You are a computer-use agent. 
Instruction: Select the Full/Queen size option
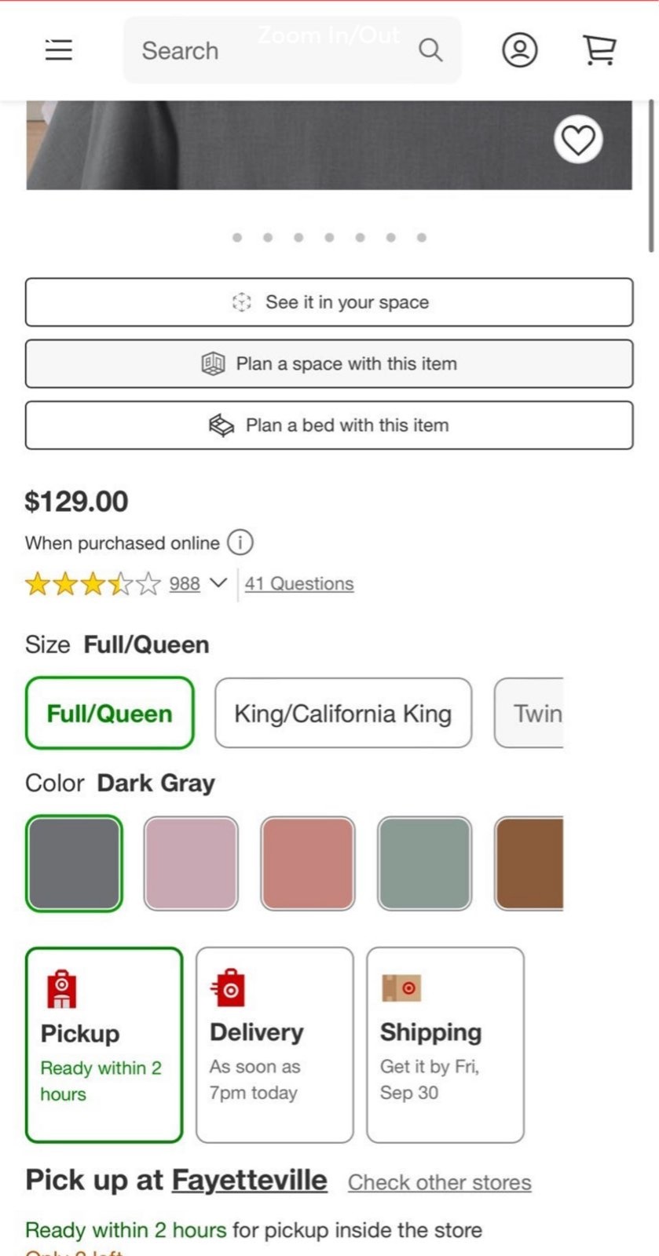pos(110,713)
